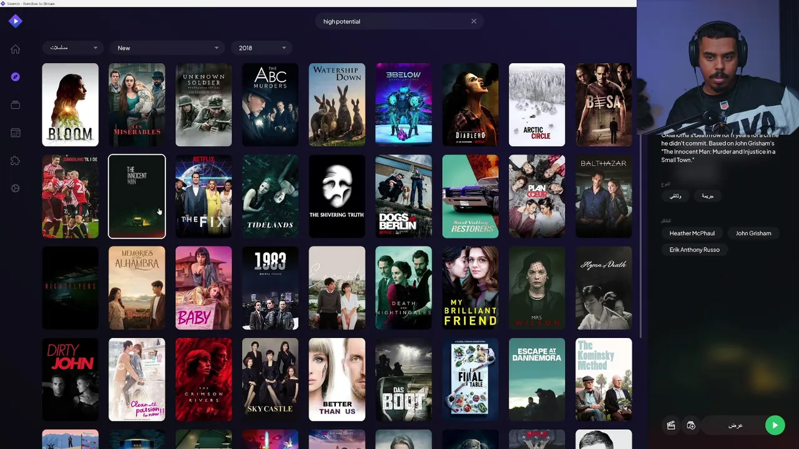This screenshot has height=449, width=799.
Task: Open the Mrs Wilson poster
Action: pos(537,288)
